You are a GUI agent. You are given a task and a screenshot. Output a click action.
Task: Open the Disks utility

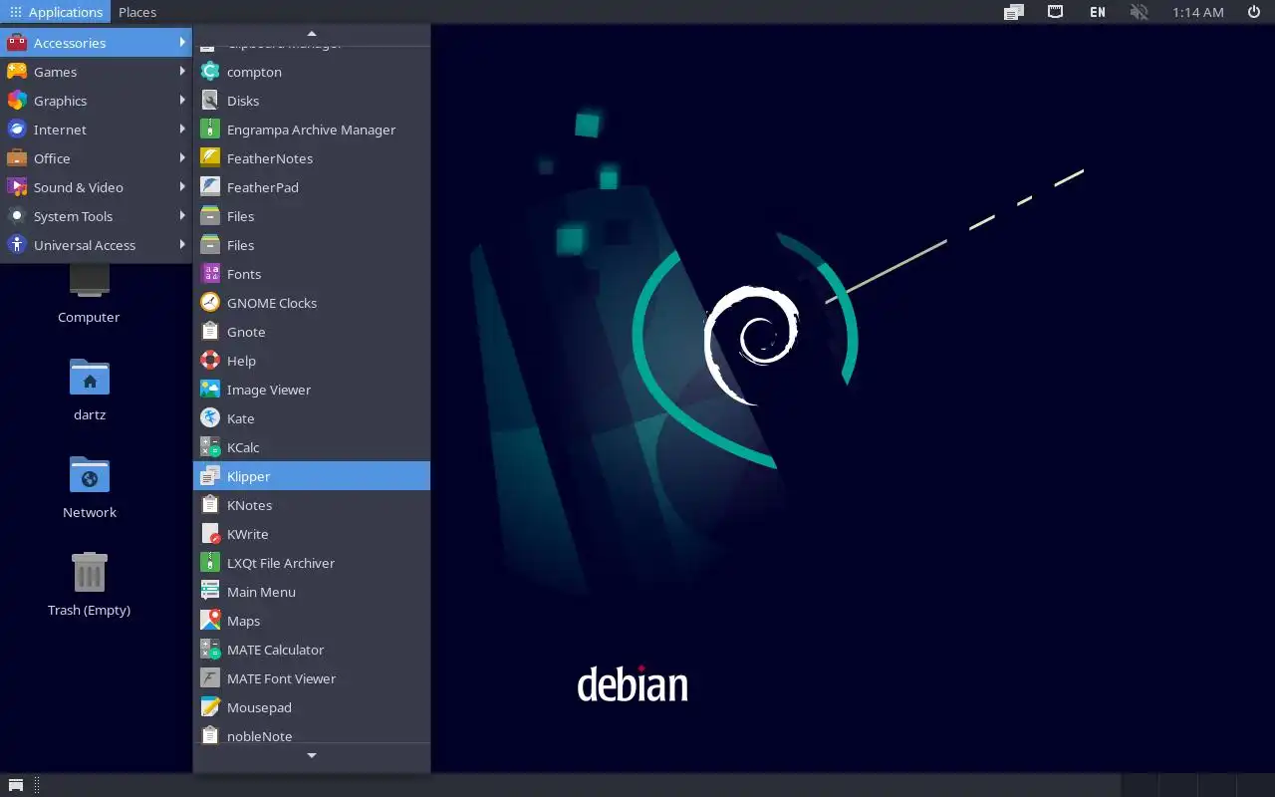[312, 101]
